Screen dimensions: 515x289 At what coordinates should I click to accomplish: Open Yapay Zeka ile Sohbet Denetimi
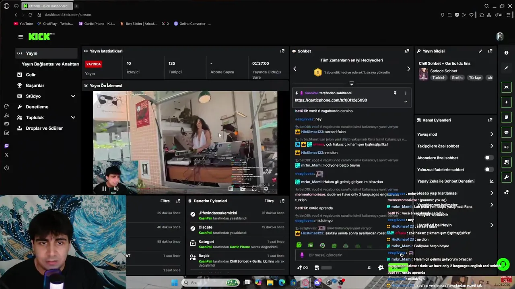point(455,181)
